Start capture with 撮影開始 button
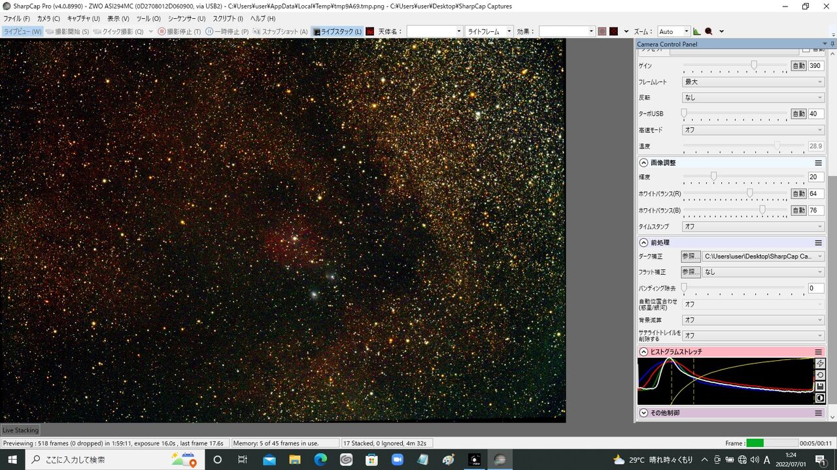This screenshot has height=470, width=837. pos(67,31)
